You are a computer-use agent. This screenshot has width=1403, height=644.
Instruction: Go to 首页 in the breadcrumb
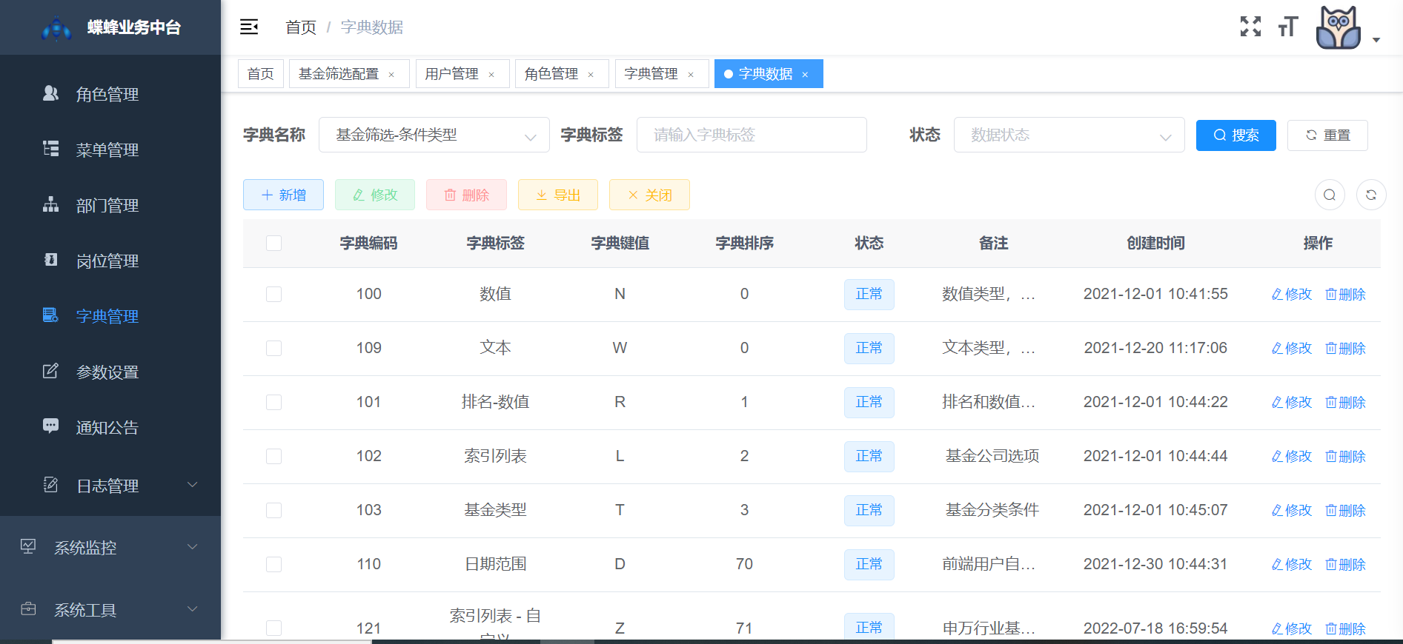pos(301,27)
